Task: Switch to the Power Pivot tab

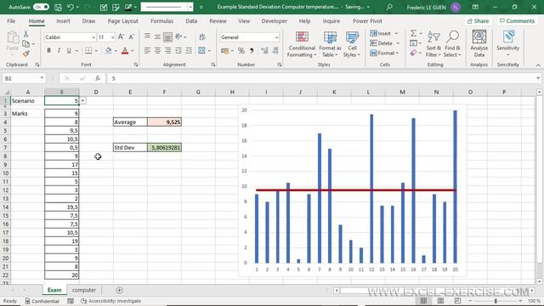Action: pyautogui.click(x=367, y=20)
